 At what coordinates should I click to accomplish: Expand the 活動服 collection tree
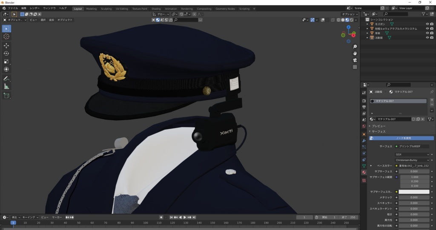[x=367, y=37]
